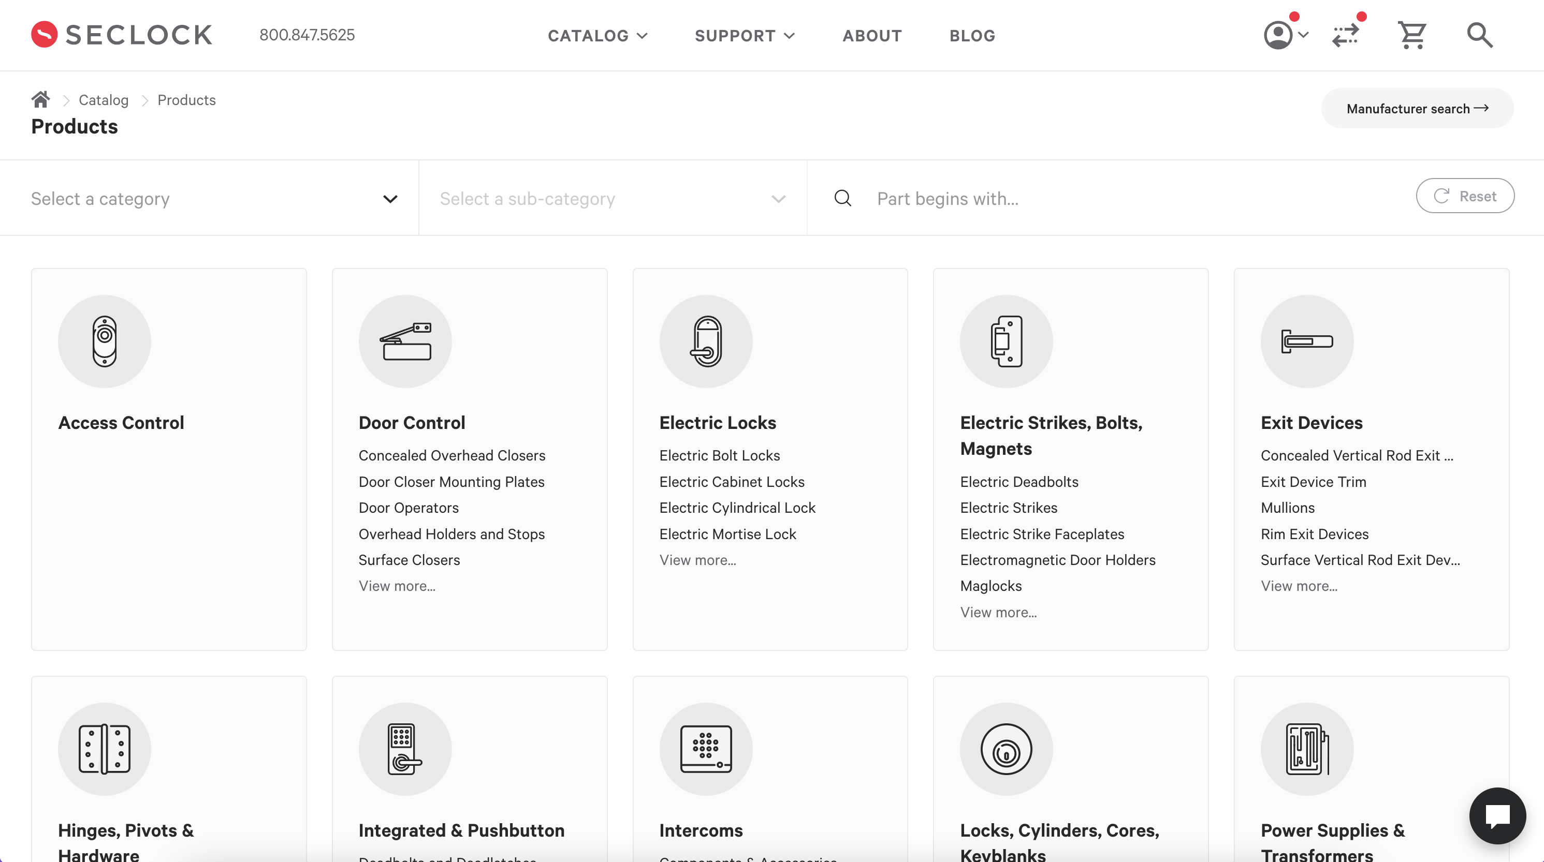
Task: Click the Door Control closer icon
Action: click(405, 341)
